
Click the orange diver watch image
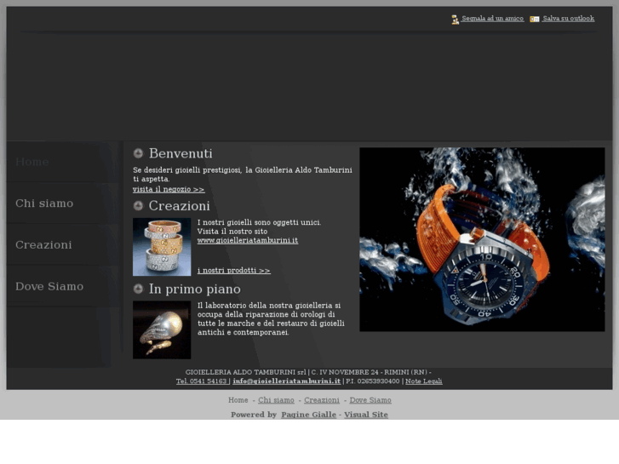pos(482,239)
